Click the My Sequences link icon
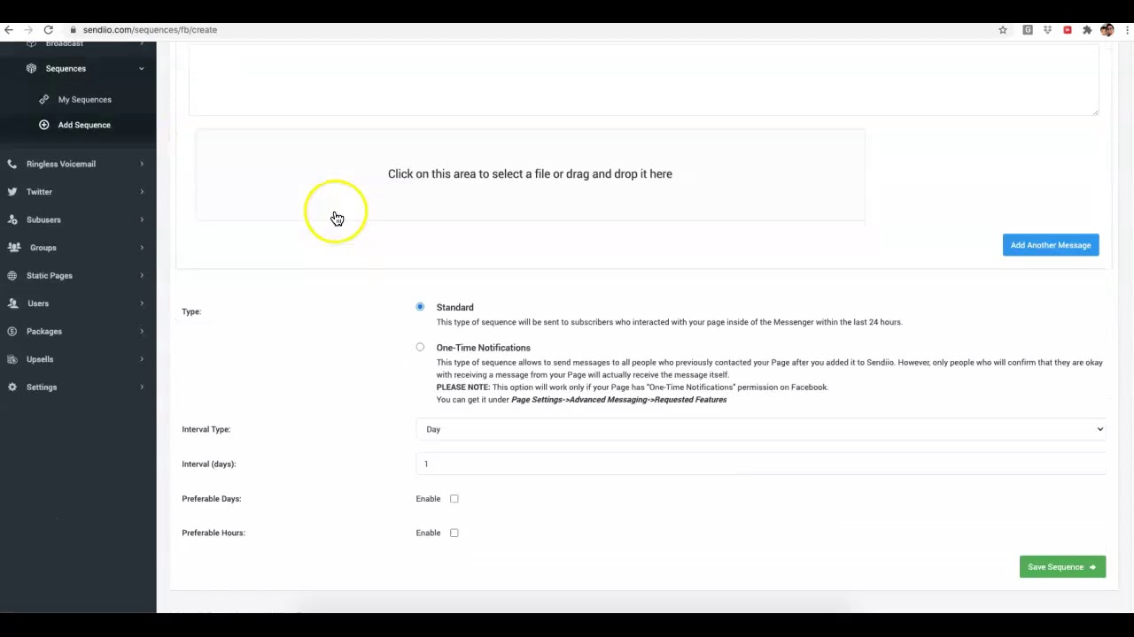Screen dimensions: 1134x637 pos(44,99)
